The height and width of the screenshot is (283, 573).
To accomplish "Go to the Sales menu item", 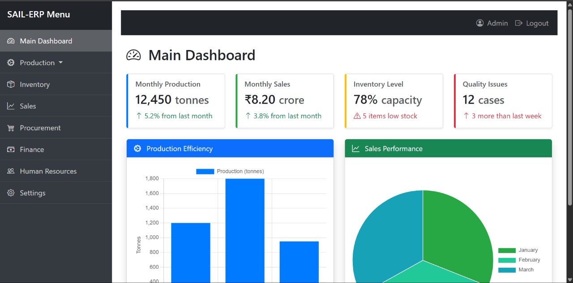I will tap(56, 106).
